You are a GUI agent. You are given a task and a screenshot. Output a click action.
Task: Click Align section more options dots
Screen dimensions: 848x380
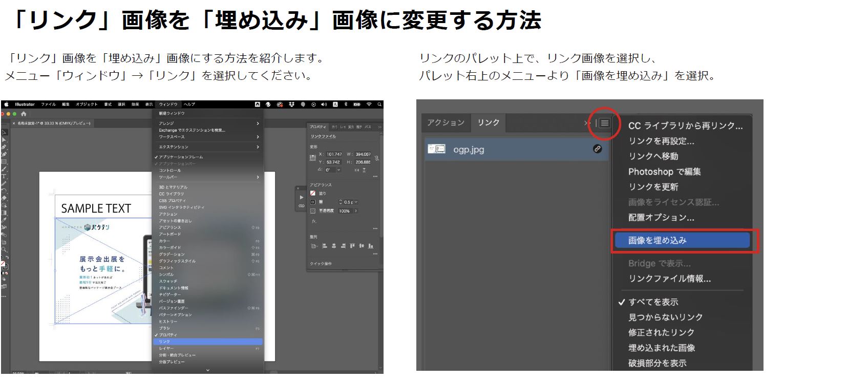pyautogui.click(x=375, y=254)
